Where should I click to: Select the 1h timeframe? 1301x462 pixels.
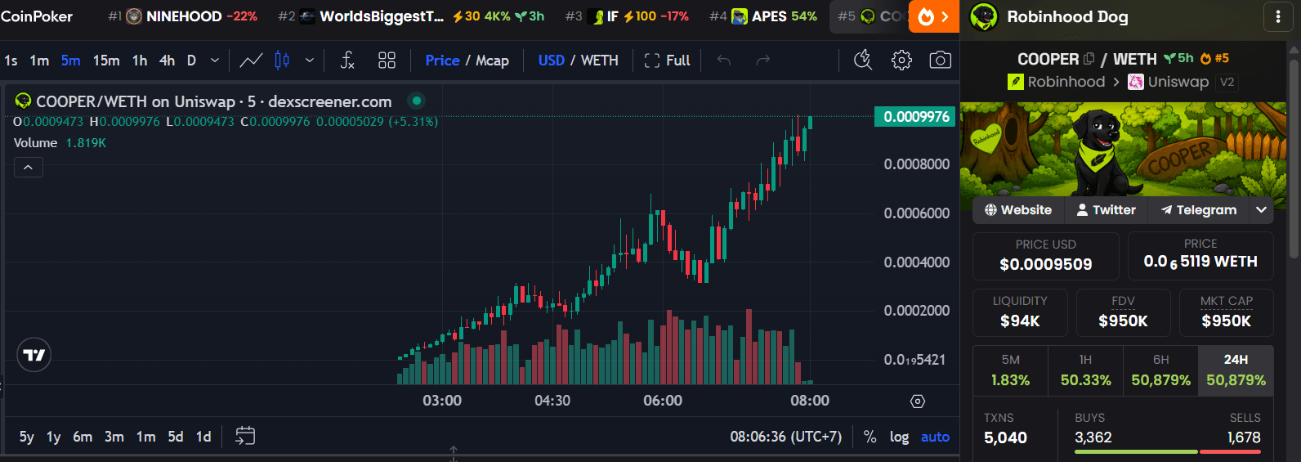(140, 61)
